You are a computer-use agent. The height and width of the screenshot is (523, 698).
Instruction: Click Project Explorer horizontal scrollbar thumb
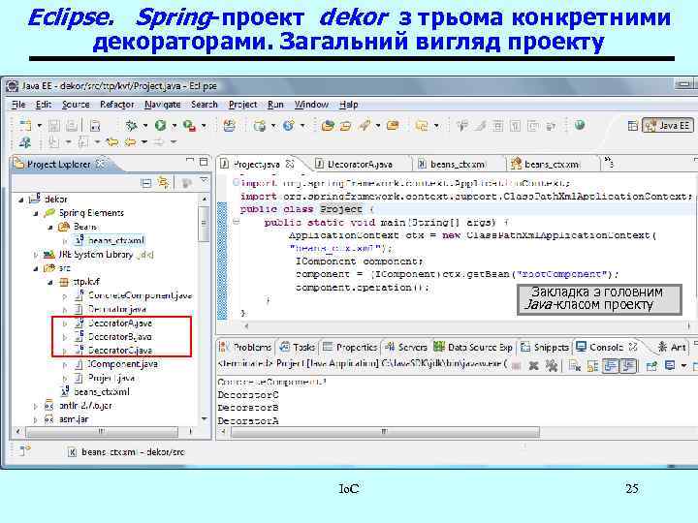(x=103, y=431)
